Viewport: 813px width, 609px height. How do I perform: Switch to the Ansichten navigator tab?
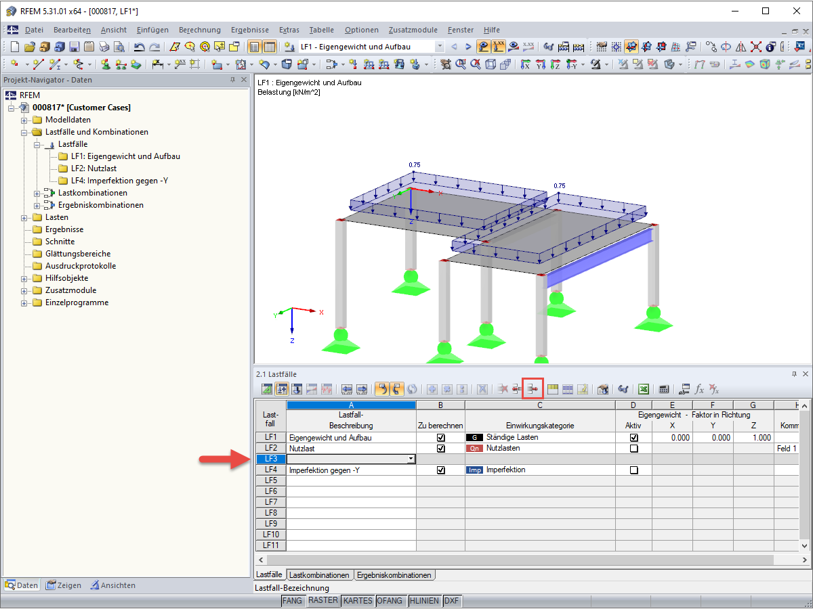click(x=113, y=585)
